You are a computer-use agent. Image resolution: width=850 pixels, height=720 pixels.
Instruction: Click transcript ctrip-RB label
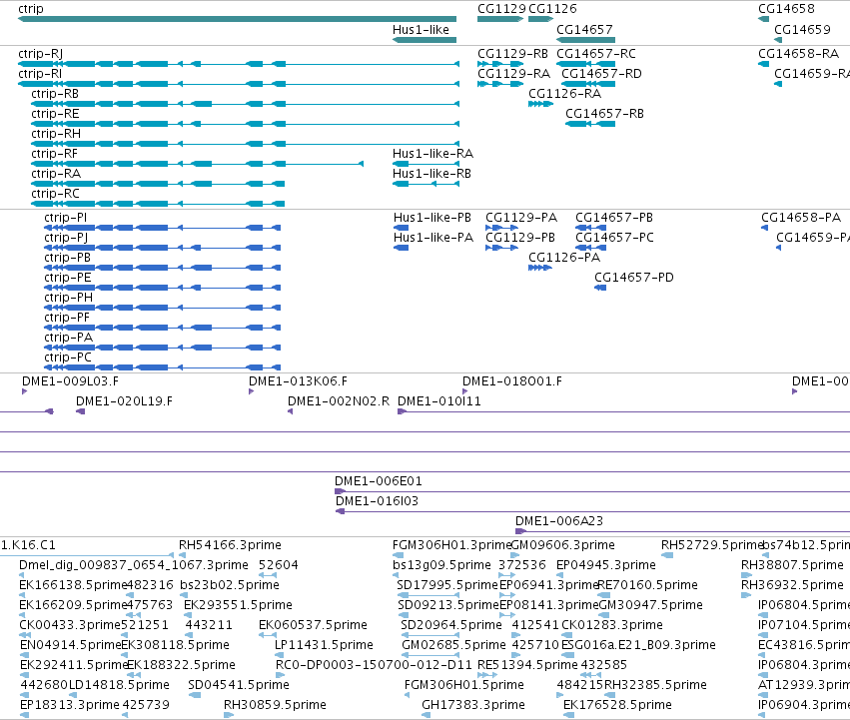click(x=55, y=94)
